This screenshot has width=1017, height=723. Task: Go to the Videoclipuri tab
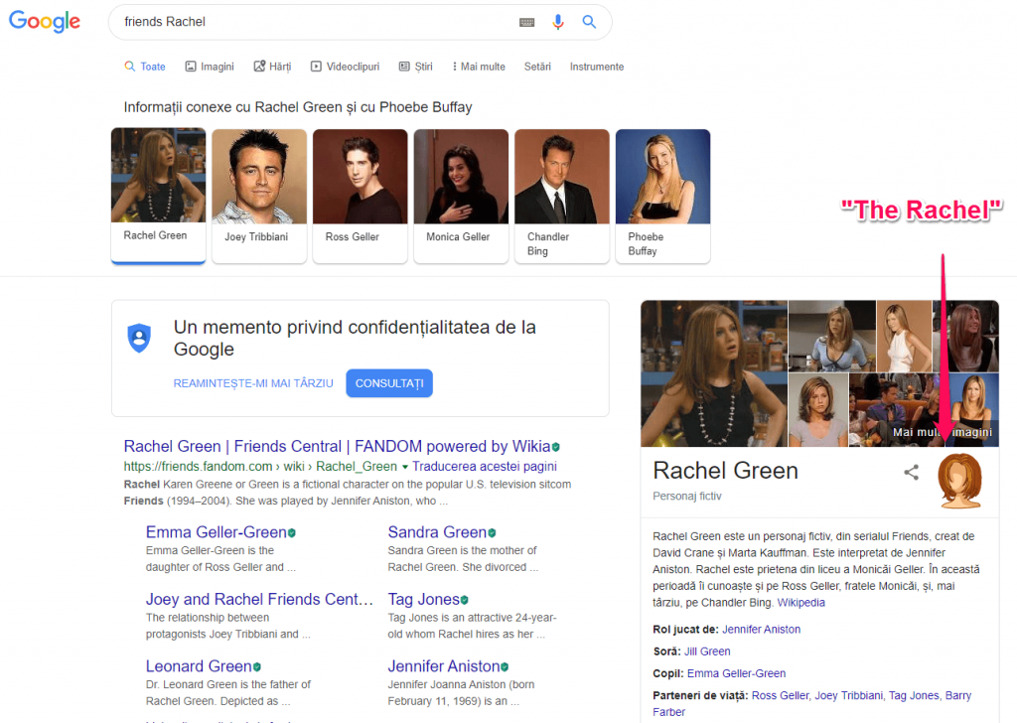coord(345,67)
